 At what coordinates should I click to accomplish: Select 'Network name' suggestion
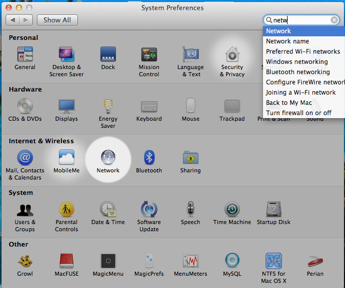(304, 41)
